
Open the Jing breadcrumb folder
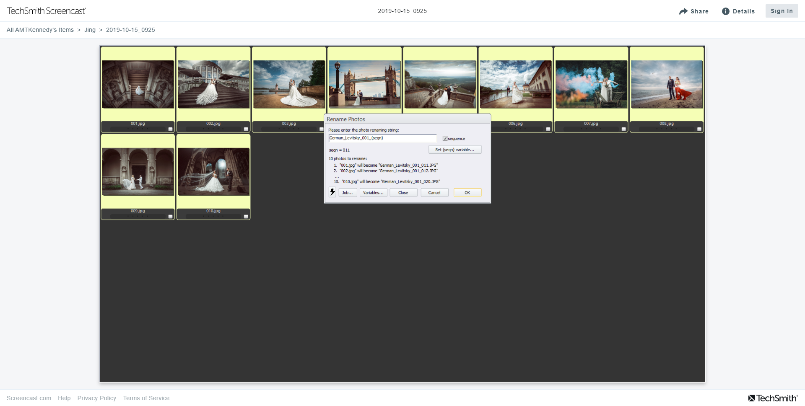(90, 30)
